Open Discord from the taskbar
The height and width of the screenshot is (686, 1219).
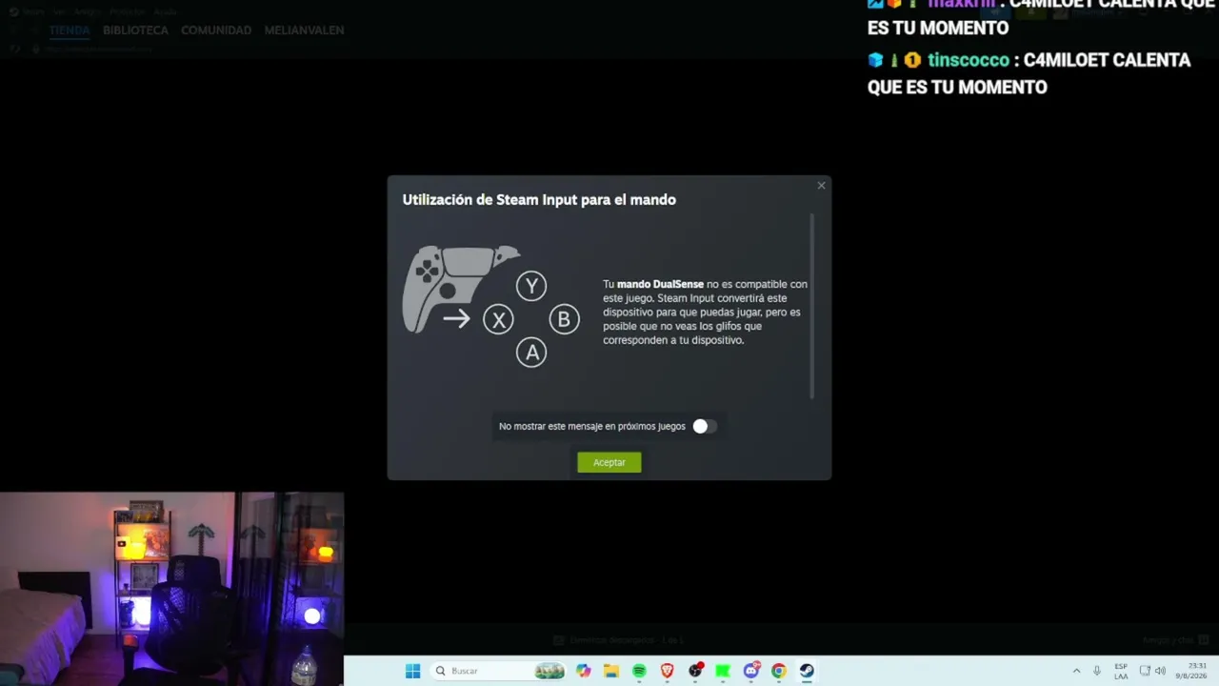(x=750, y=671)
